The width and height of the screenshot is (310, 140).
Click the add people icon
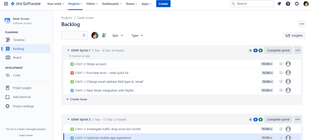coord(104,35)
